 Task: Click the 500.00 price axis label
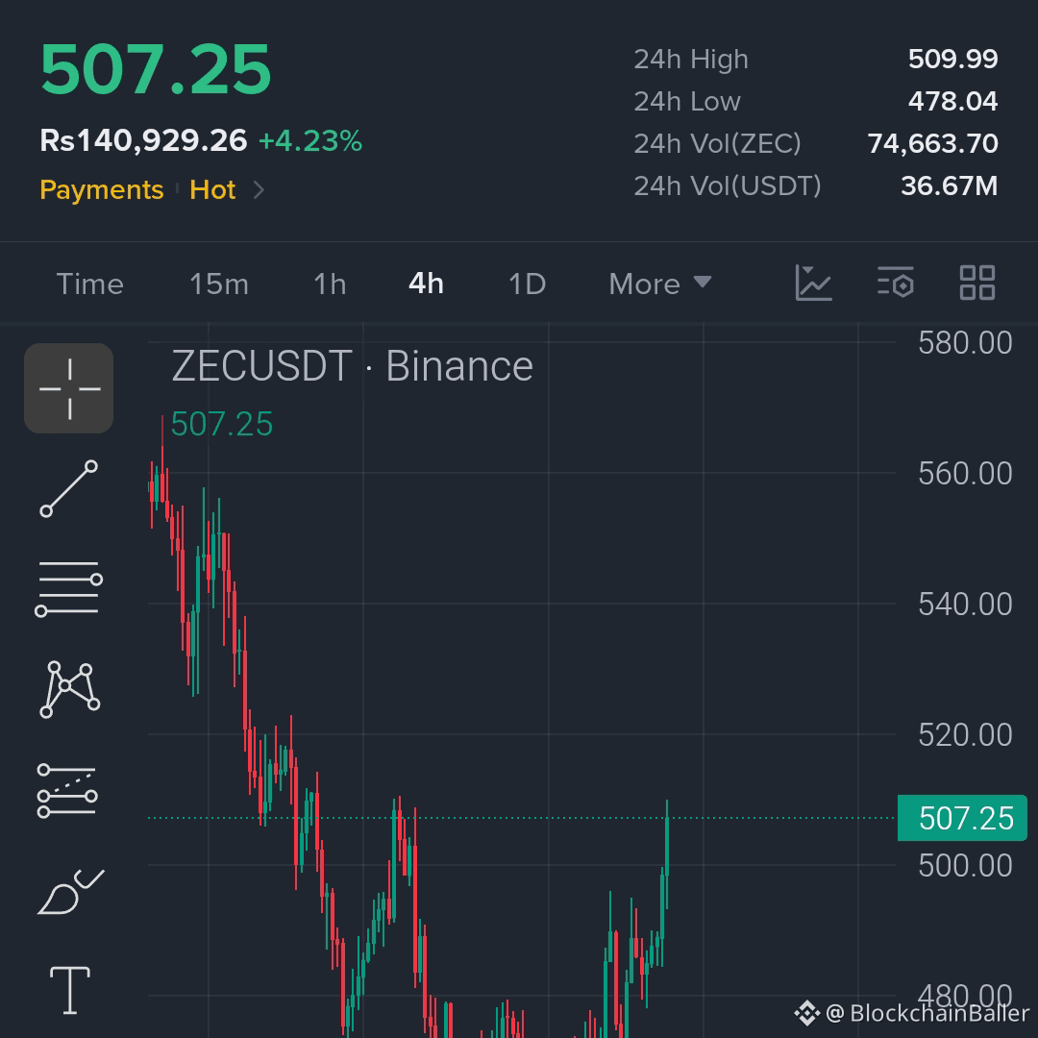[965, 865]
